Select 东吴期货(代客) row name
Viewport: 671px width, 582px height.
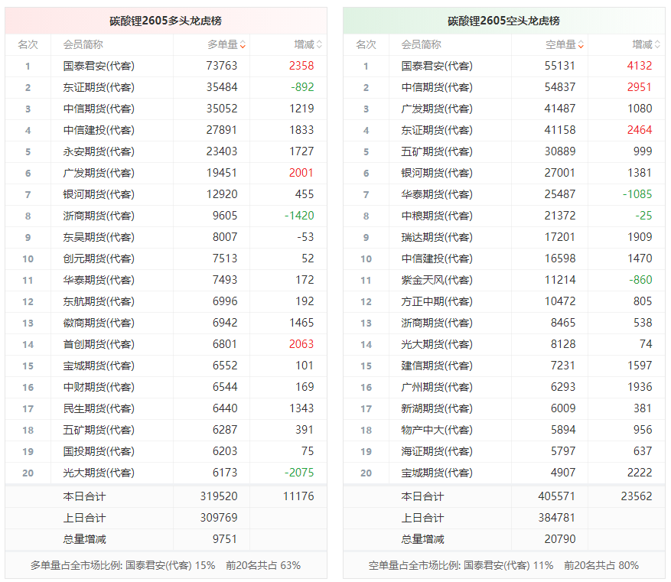tap(99, 237)
